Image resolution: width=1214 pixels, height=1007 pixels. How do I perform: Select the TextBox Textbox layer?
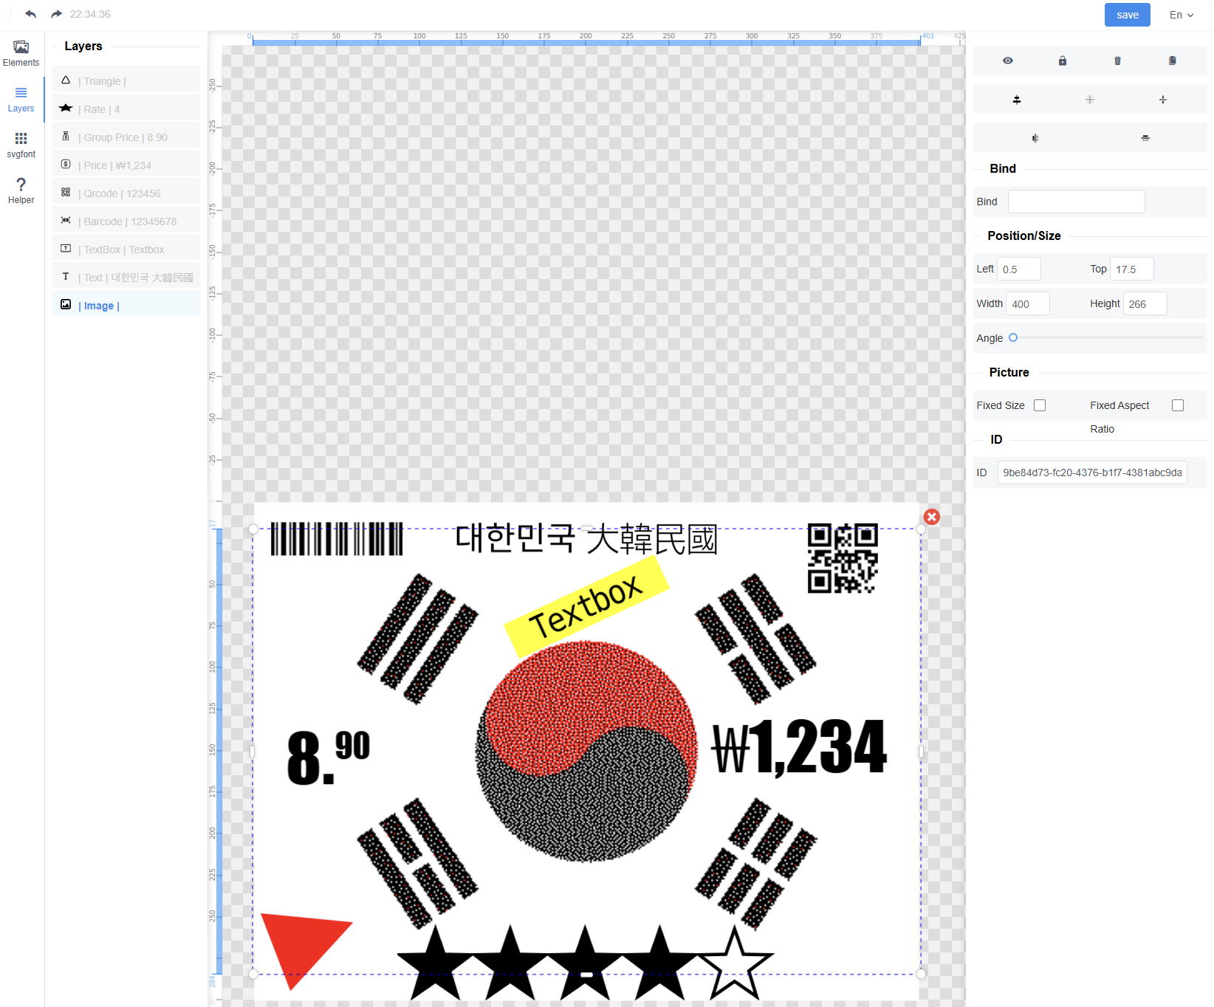click(x=126, y=249)
